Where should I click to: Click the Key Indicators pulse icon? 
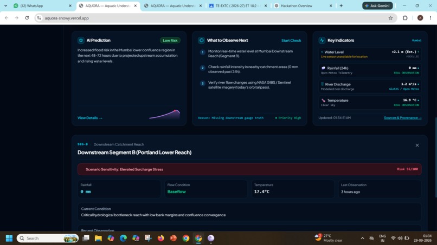tap(322, 41)
